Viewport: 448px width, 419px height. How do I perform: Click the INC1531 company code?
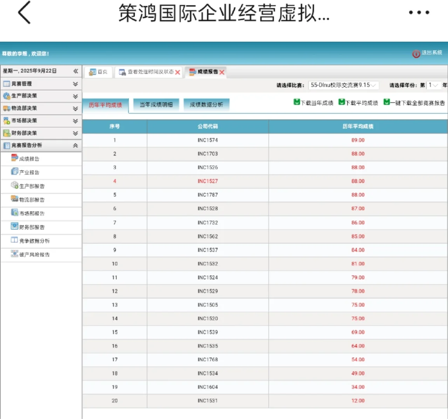[x=208, y=401]
